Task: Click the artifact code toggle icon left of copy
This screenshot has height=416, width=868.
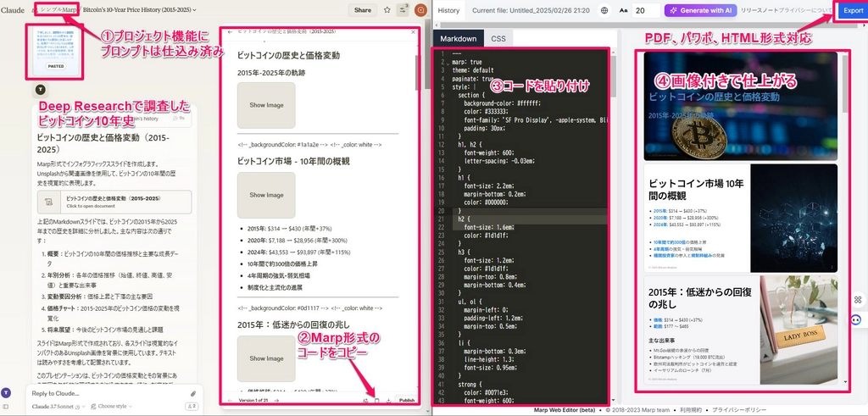Action: pyautogui.click(x=365, y=401)
